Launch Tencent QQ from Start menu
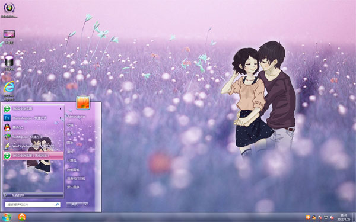This screenshot has height=222, width=356. (x=33, y=127)
